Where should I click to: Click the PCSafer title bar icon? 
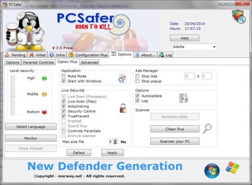5,5
